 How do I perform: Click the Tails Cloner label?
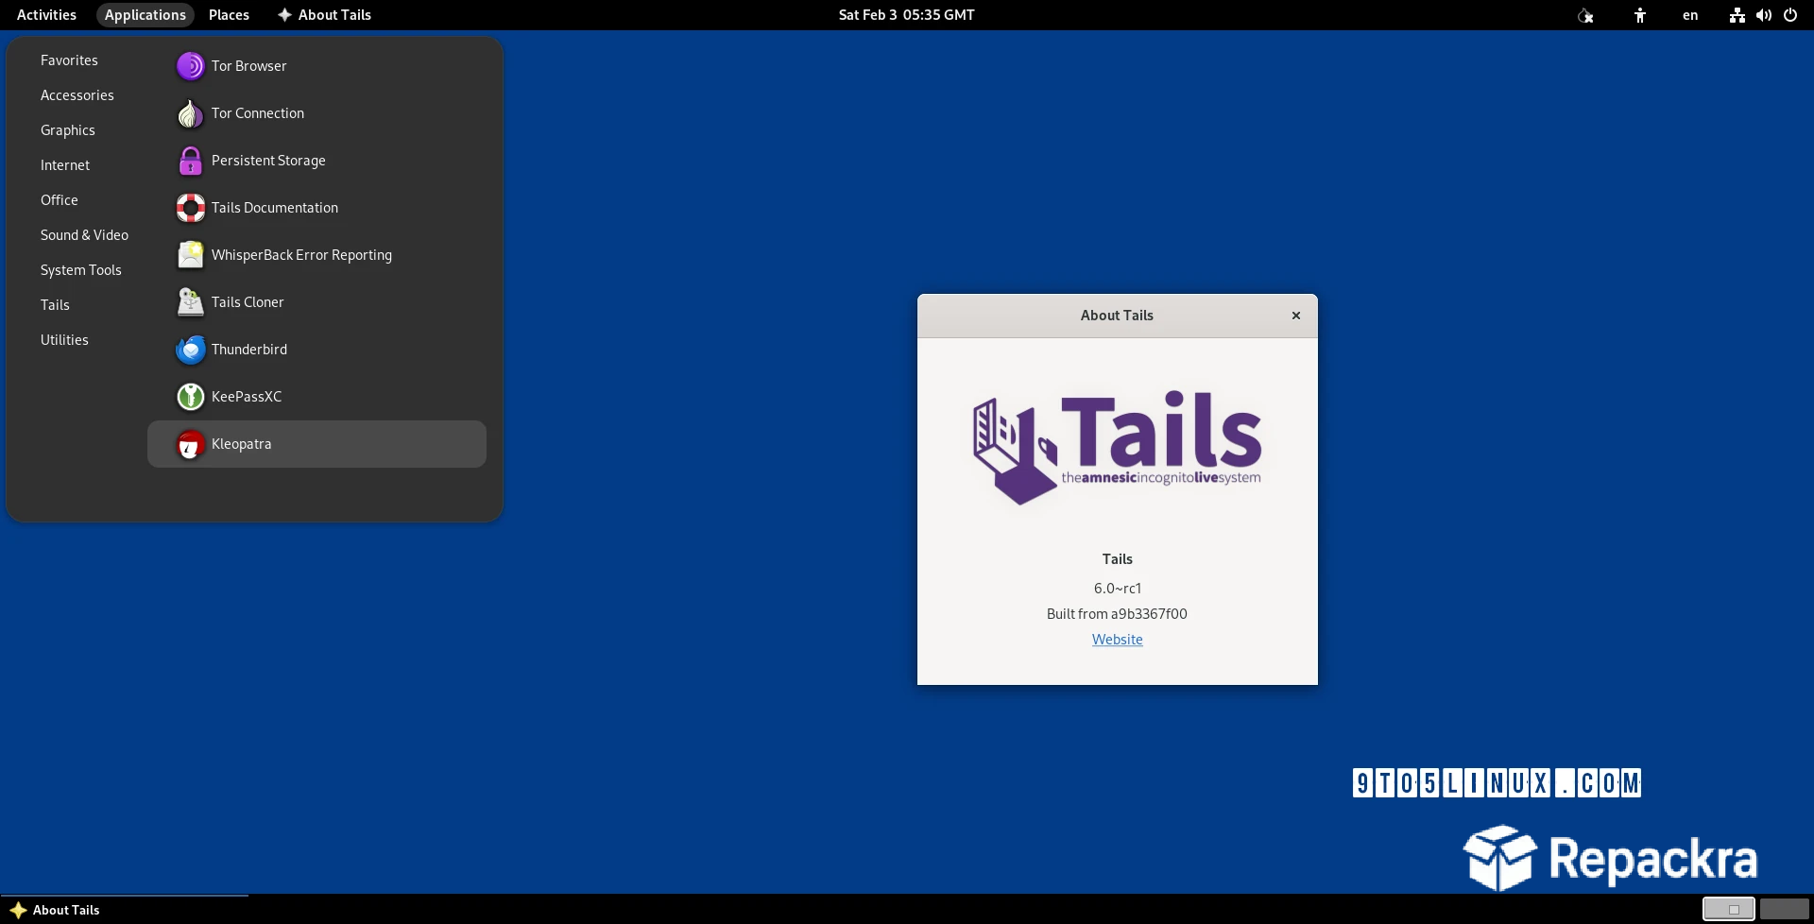click(248, 302)
